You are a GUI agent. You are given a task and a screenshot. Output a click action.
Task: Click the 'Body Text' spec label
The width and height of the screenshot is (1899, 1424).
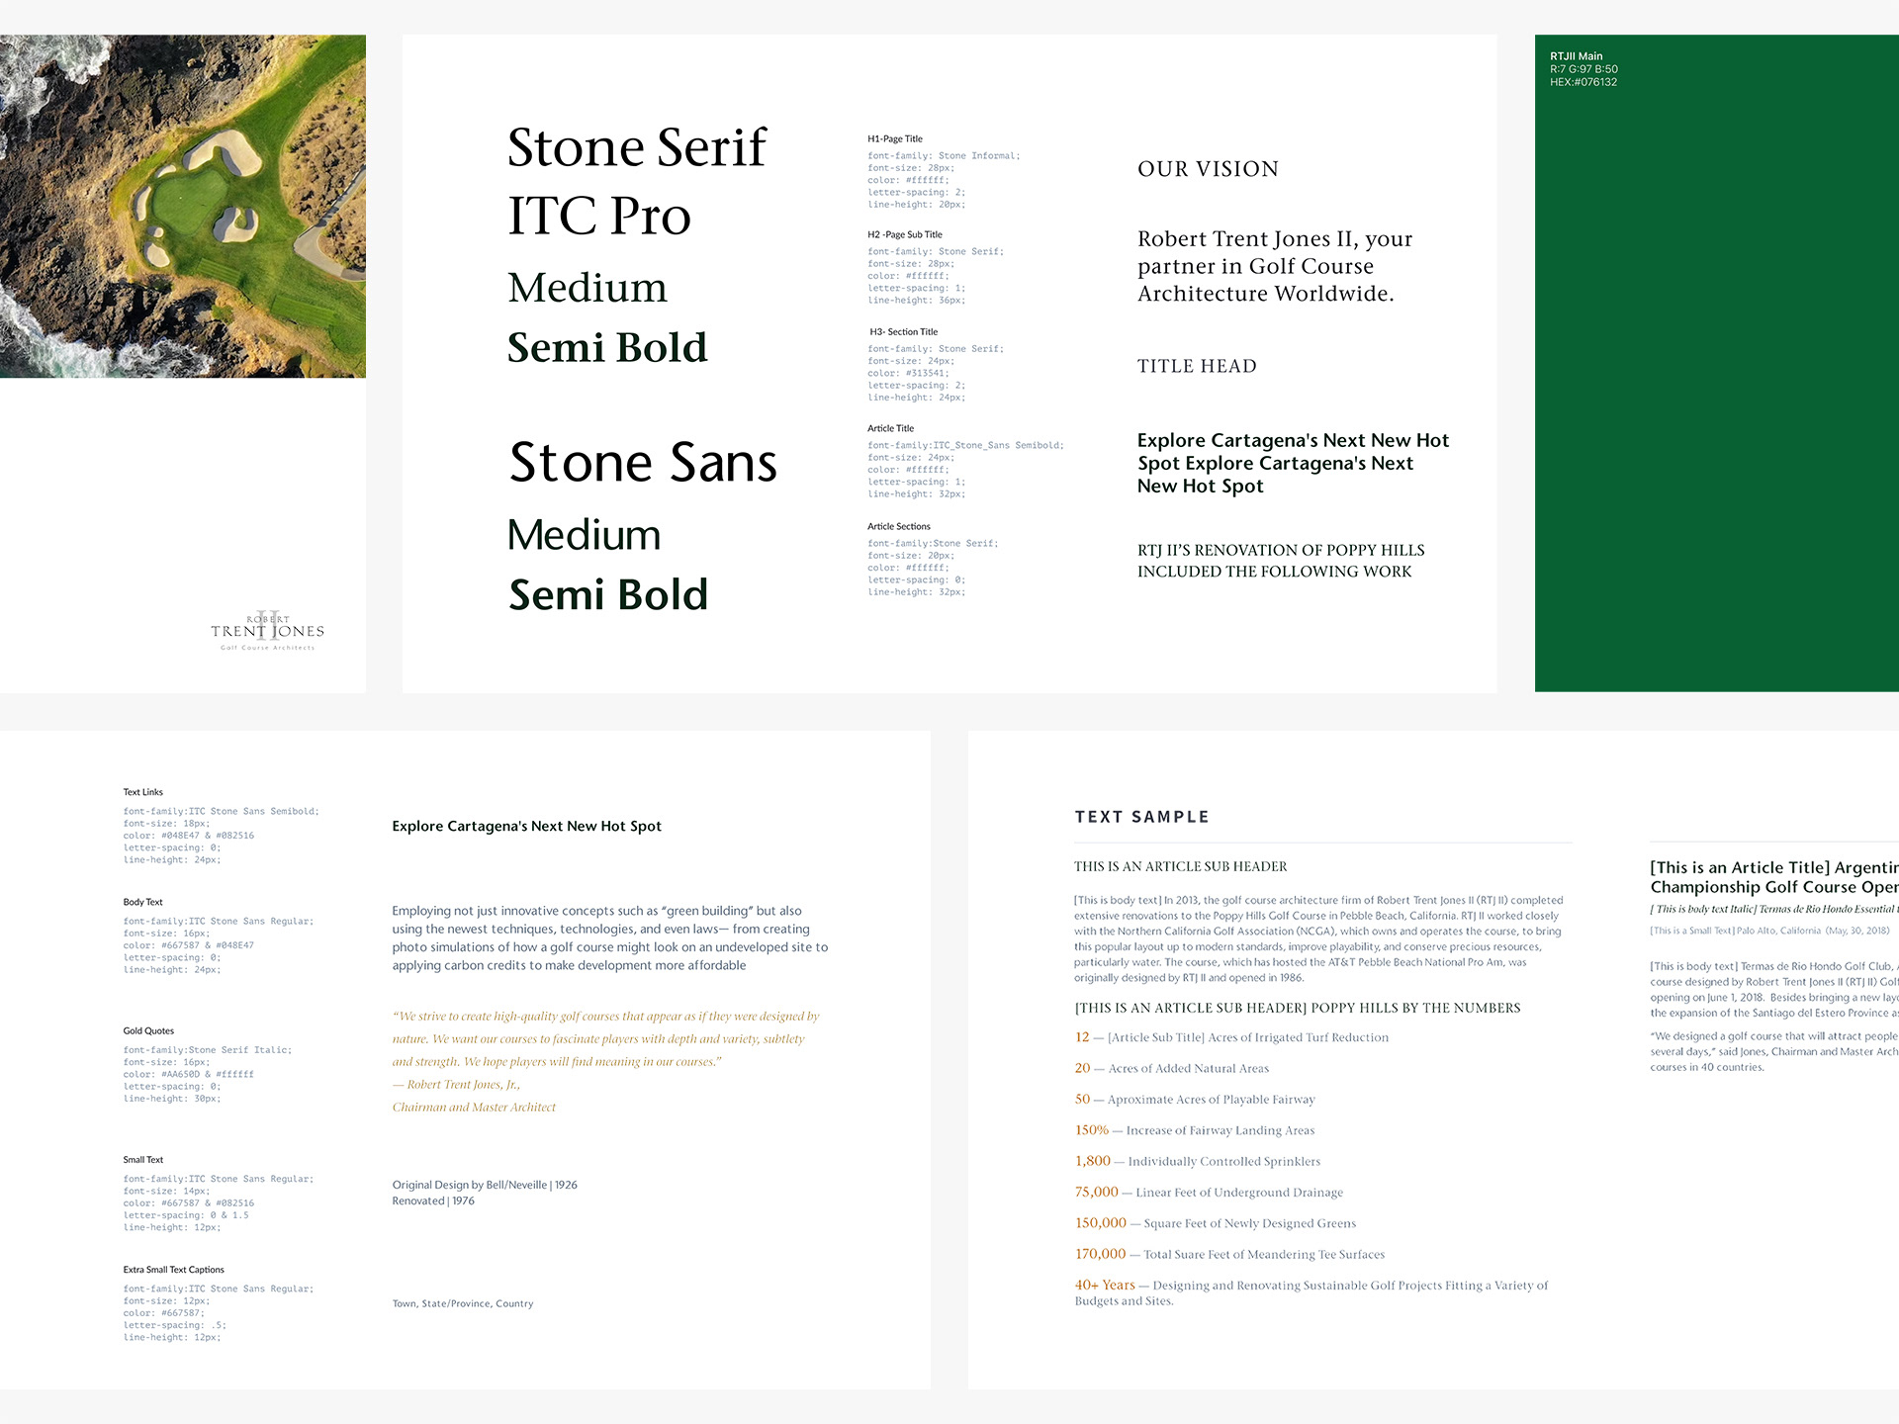point(143,902)
